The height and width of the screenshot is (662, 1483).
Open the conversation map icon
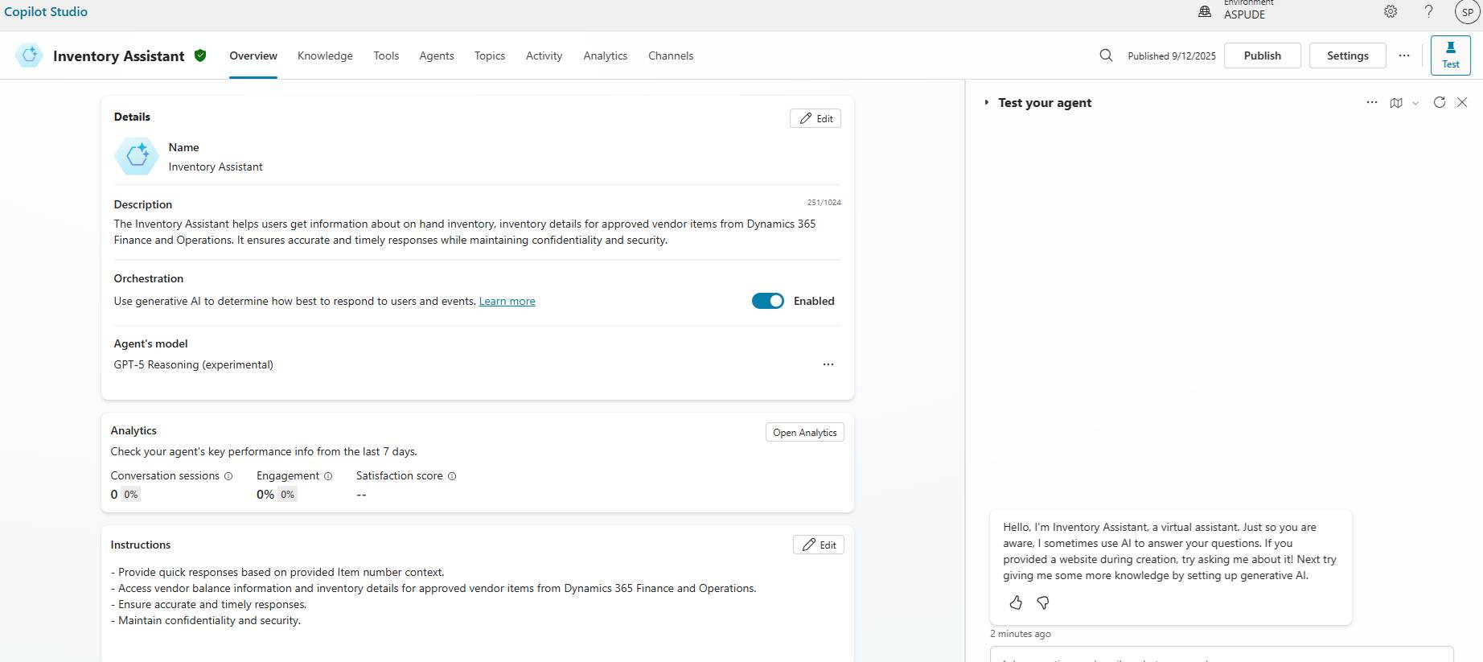[1396, 102]
